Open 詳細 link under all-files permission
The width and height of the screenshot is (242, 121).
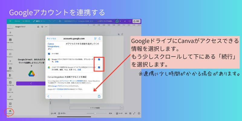point(57,62)
